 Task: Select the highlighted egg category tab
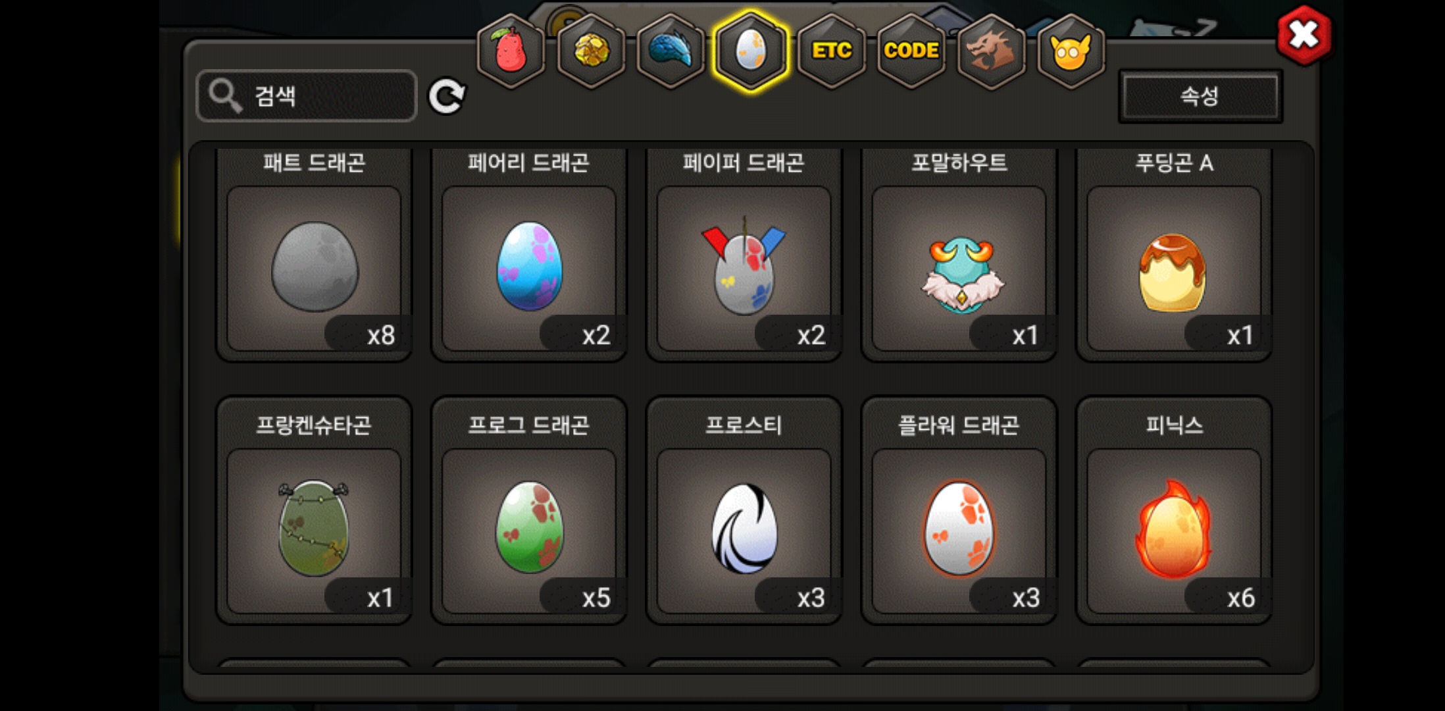(x=751, y=51)
